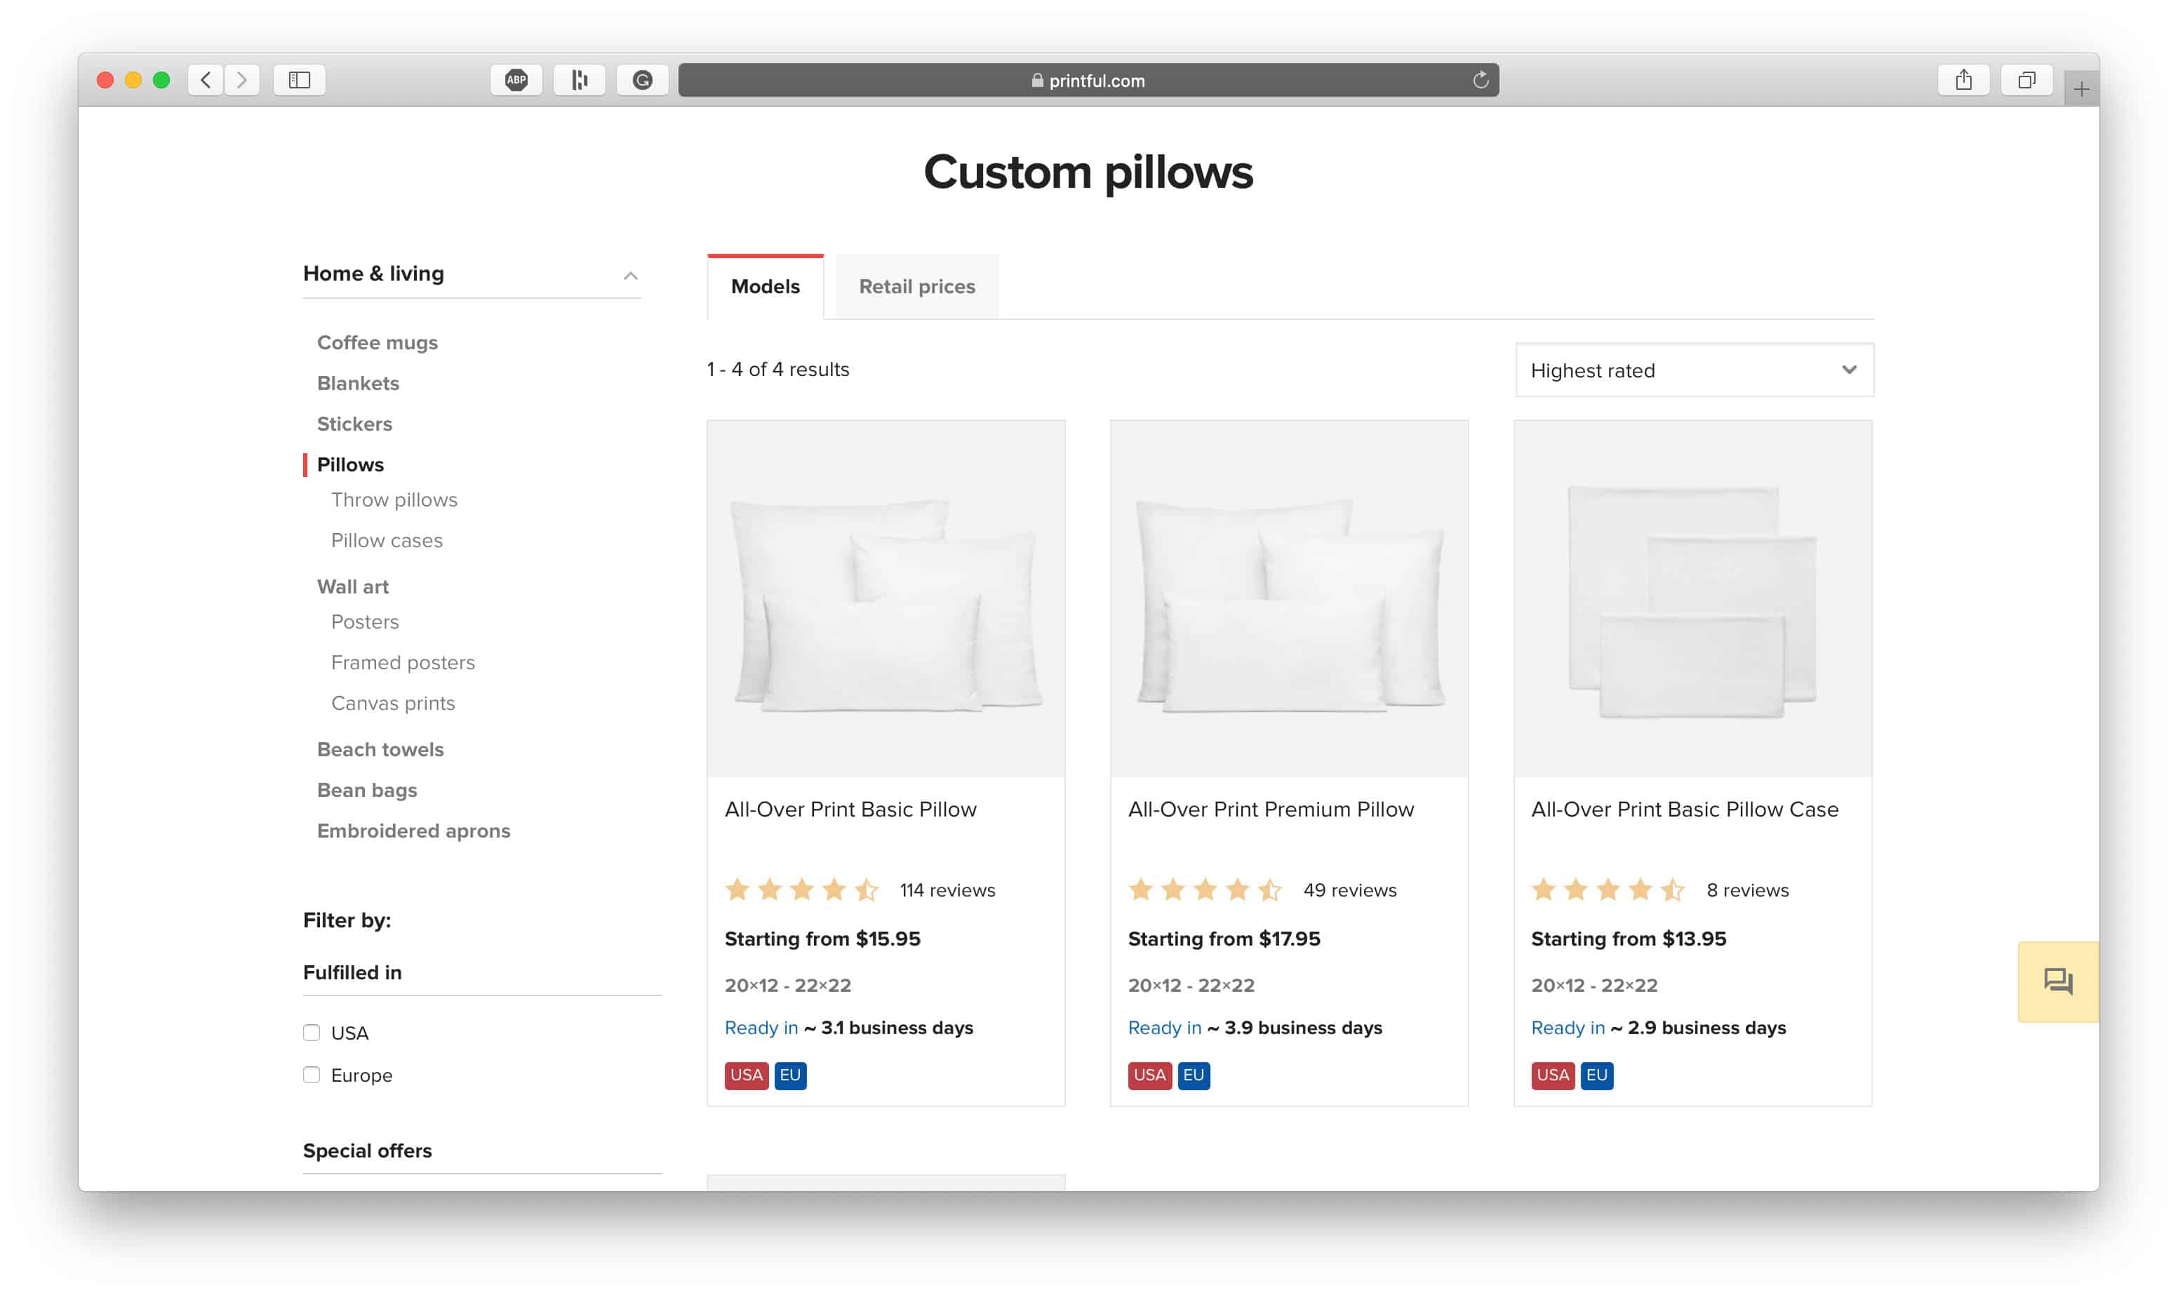Select the Models tab
The height and width of the screenshot is (1295, 2178).
tap(764, 286)
